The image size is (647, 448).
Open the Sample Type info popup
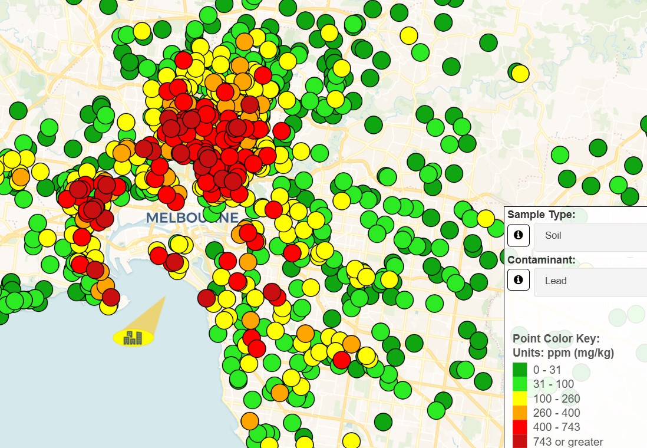[518, 236]
